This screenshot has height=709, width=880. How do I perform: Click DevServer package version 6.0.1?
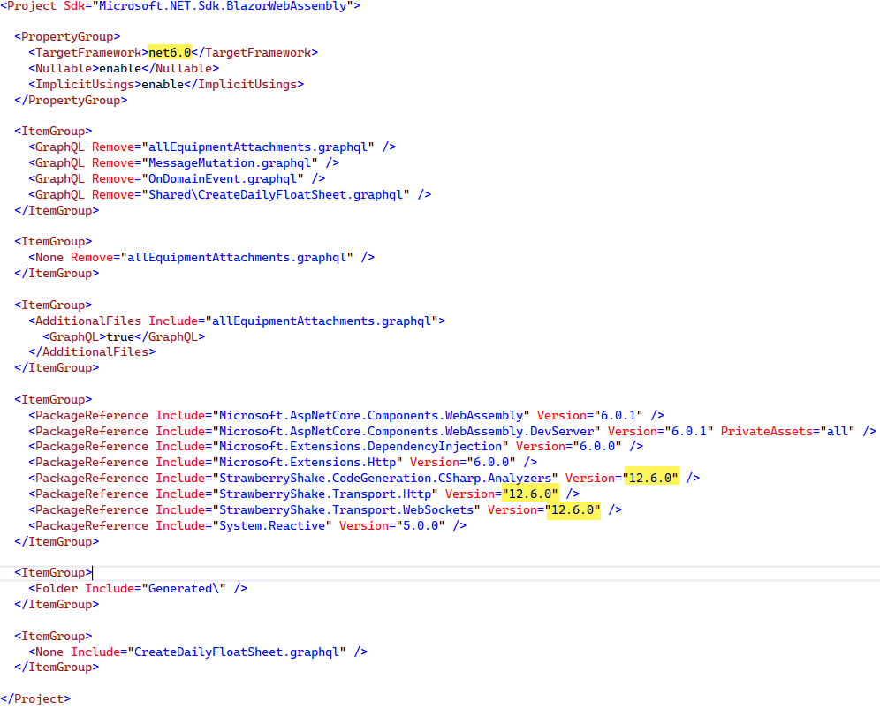pos(688,432)
